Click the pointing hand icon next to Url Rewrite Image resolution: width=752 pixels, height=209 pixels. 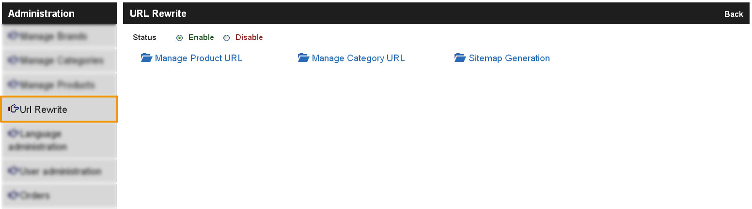tap(14, 109)
